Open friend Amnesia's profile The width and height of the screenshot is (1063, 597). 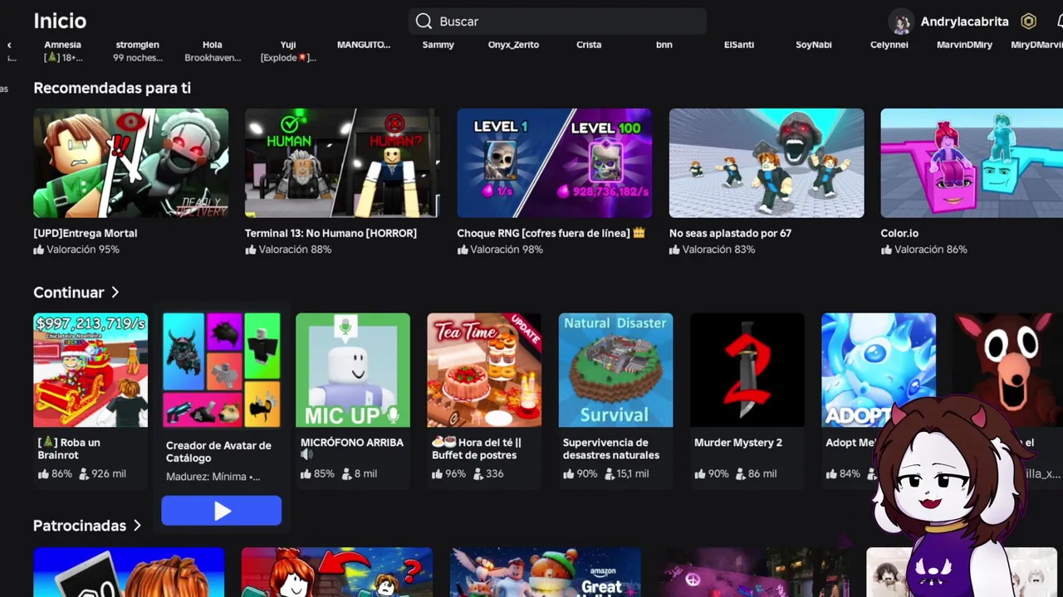click(x=63, y=45)
